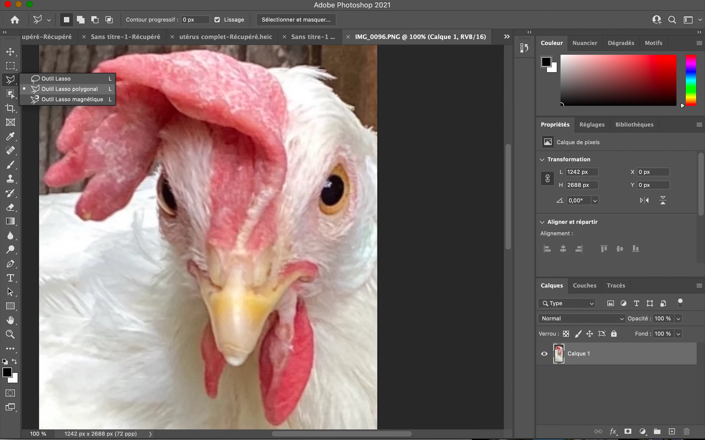Screen dimensions: 705x440
Task: Switch to the Couches tab
Action: pyautogui.click(x=584, y=285)
